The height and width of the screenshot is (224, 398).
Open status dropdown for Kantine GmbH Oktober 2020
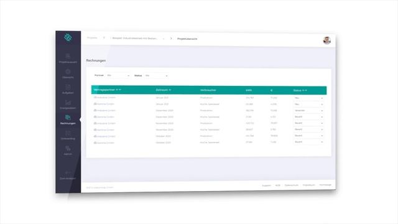pos(308,142)
